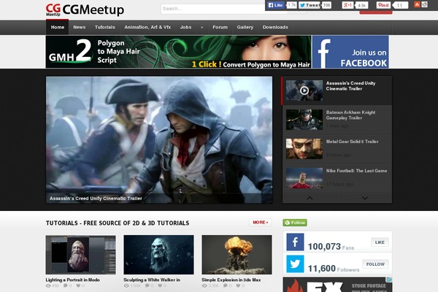
Task: Click heart icon under Lighting a Portrait in Modo
Action: [x=79, y=285]
